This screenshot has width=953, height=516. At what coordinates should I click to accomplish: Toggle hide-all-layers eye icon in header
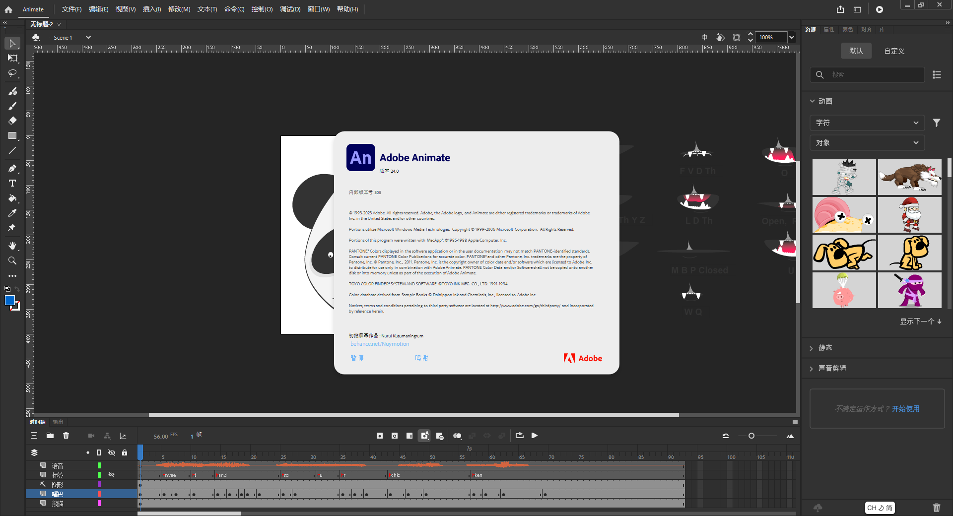pyautogui.click(x=112, y=452)
